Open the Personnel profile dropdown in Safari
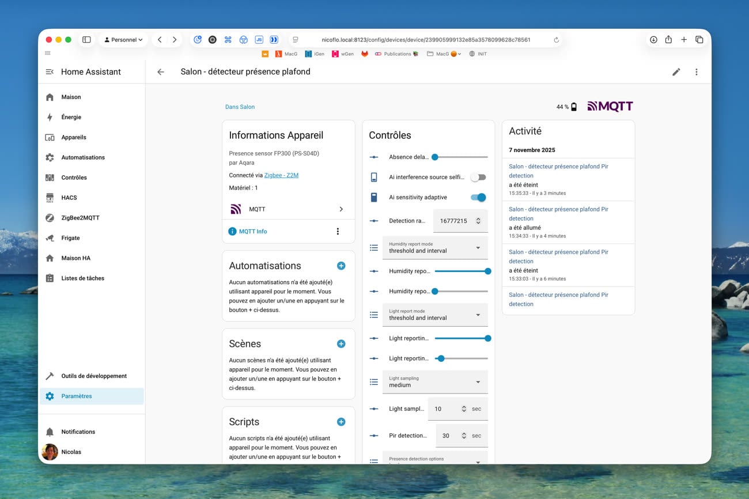 click(123, 40)
